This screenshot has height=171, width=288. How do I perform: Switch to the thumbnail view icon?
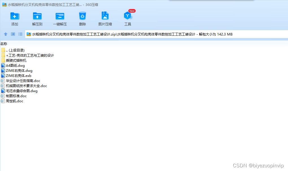(13, 34)
